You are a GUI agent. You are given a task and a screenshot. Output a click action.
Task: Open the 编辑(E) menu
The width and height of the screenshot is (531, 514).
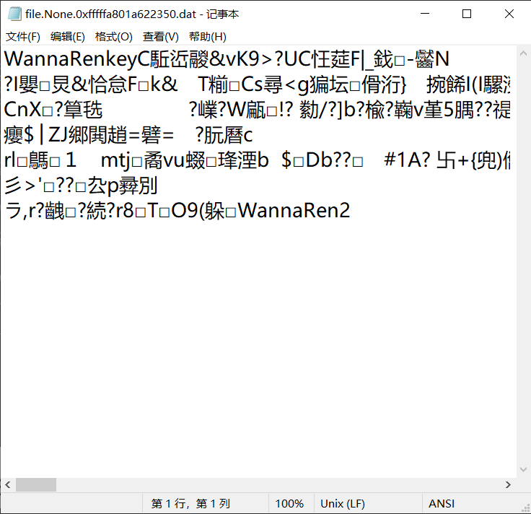point(68,37)
